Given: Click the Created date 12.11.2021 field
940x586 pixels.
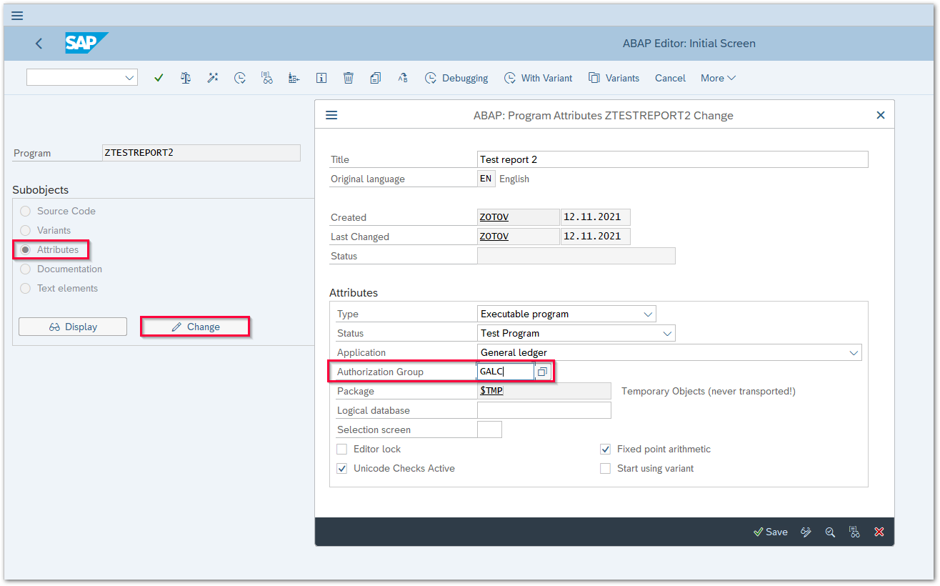Looking at the screenshot, I should [x=596, y=217].
